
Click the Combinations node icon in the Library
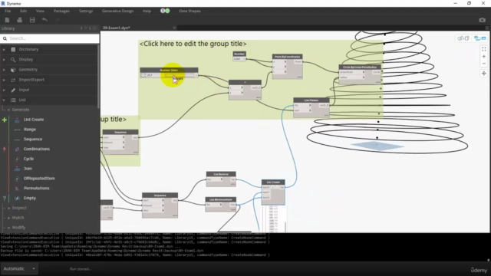(x=17, y=149)
